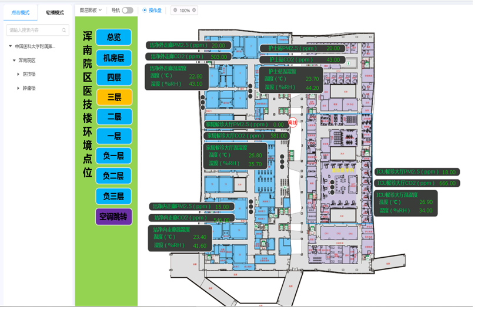The width and height of the screenshot is (478, 310).
Task: Click the zoom out icon left of 100%
Action: (175, 11)
